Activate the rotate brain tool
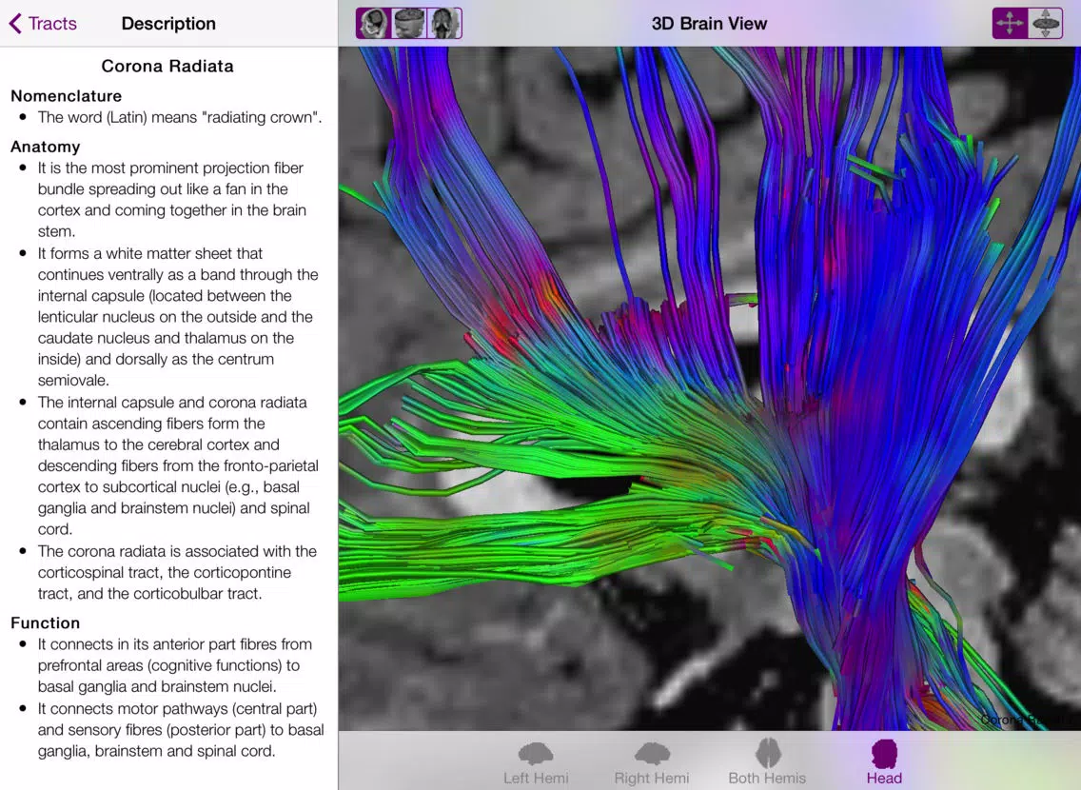Screen dimensions: 1081x790 (x=1045, y=24)
